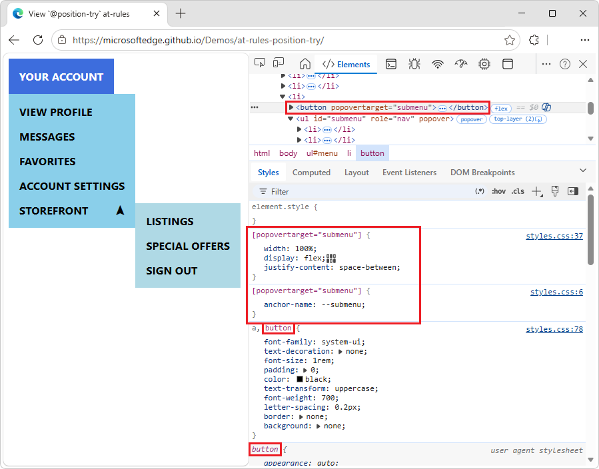This screenshot has height=469, width=599.
Task: Close the DevTools panel
Action: [x=583, y=64]
